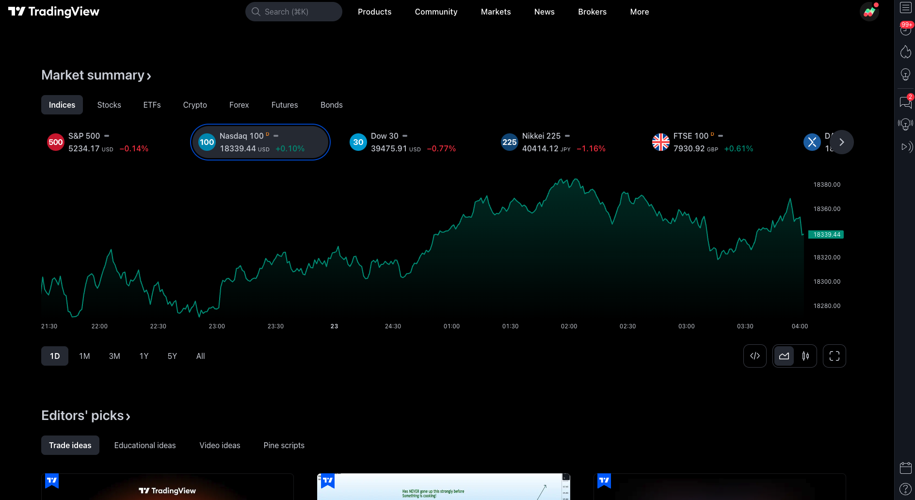Click the 02:00 time axis label

tap(569, 326)
